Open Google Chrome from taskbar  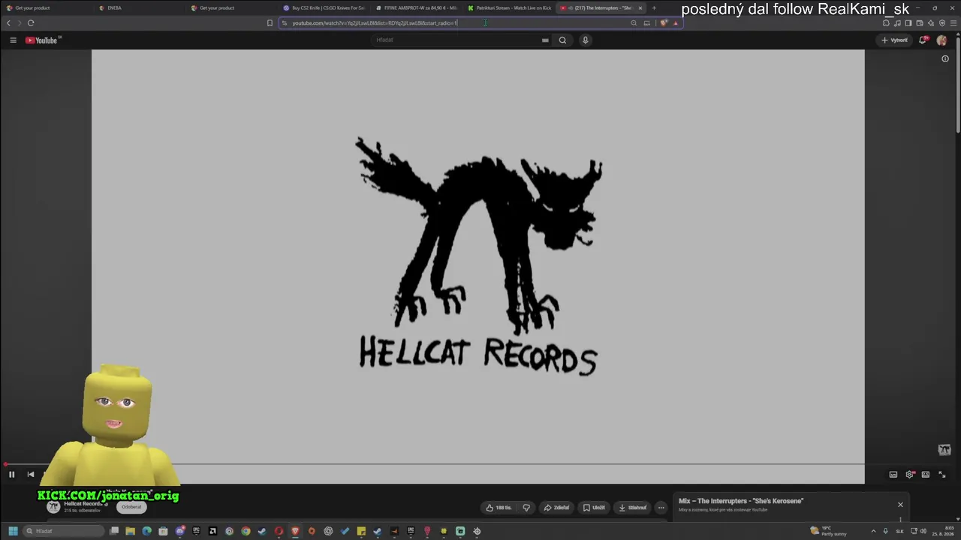[x=246, y=531]
